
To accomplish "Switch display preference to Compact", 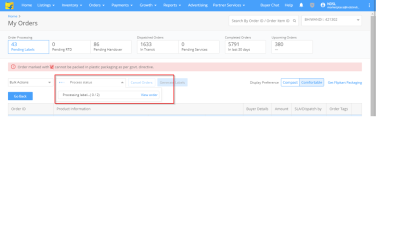I will [290, 83].
